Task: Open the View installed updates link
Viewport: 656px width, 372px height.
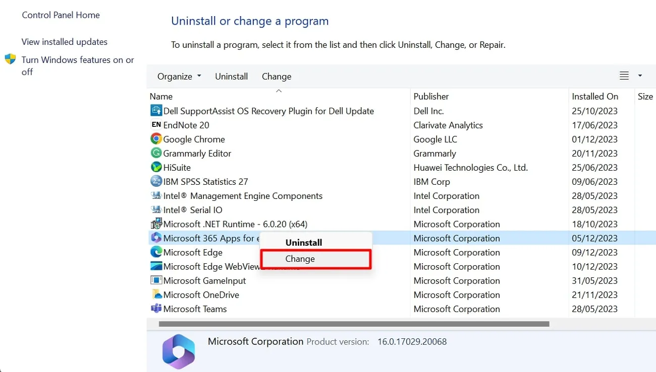Action: pos(64,42)
